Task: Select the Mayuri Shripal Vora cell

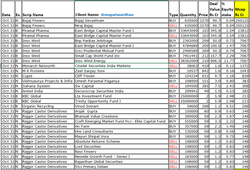Action: pos(122,137)
